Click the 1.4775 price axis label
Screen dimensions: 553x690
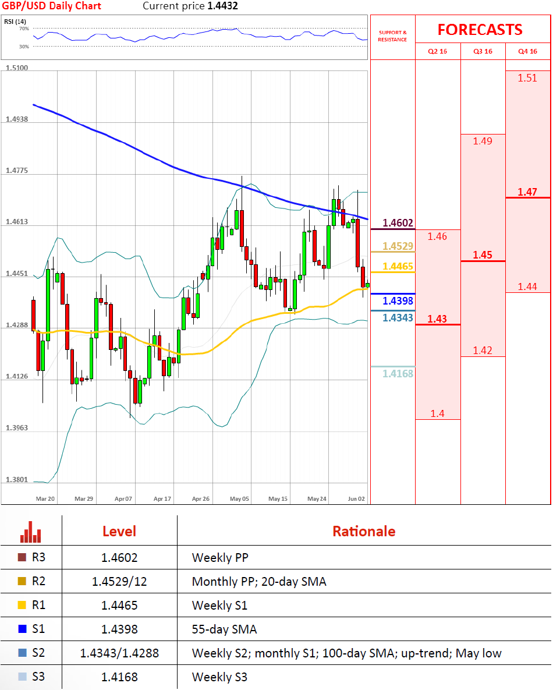coord(17,170)
